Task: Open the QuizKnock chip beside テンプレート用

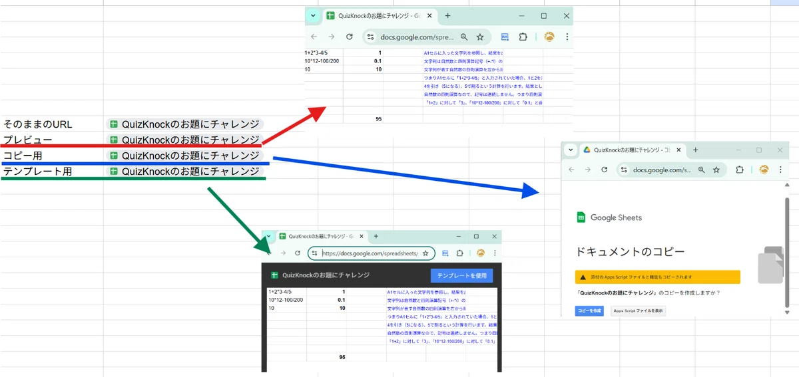Action: pyautogui.click(x=185, y=172)
